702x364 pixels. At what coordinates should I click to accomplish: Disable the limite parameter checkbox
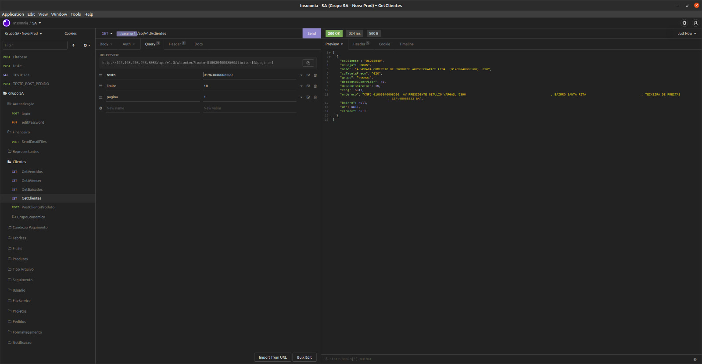(x=308, y=86)
